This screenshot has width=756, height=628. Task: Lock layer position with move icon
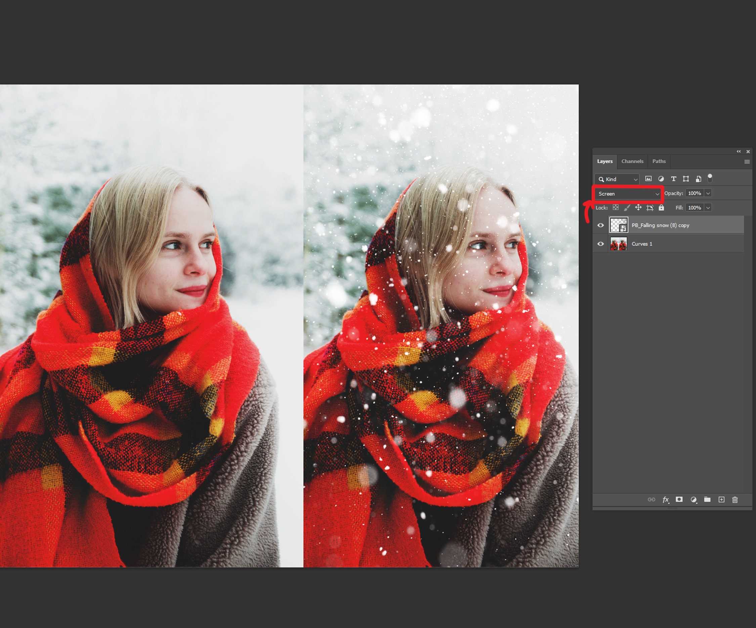coord(638,207)
